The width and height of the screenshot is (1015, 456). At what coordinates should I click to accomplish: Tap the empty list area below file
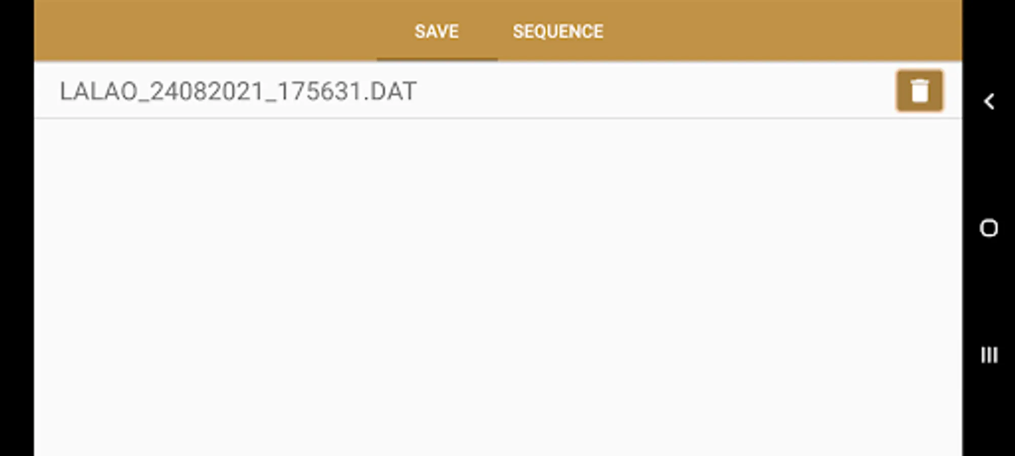497,284
